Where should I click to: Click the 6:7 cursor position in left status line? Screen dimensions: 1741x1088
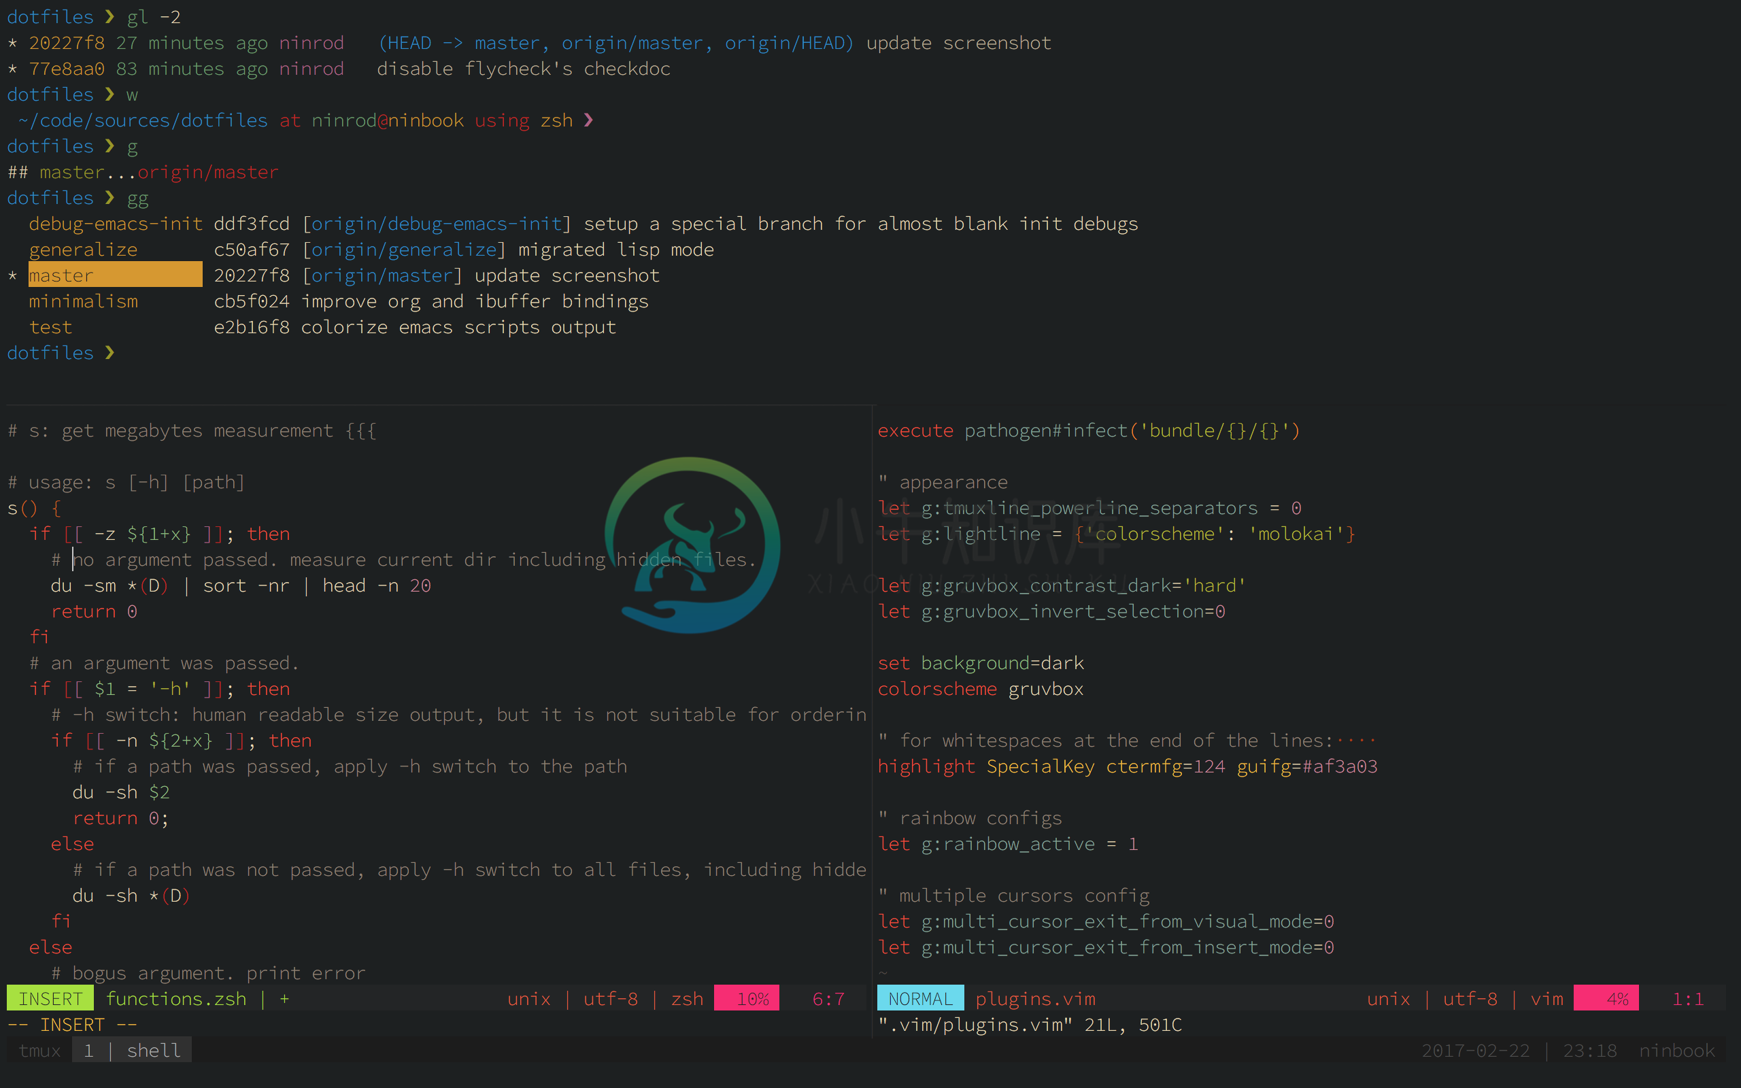[x=828, y=999]
